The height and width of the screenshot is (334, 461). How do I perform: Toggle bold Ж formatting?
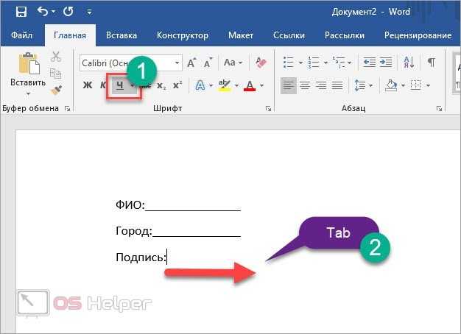coord(88,85)
